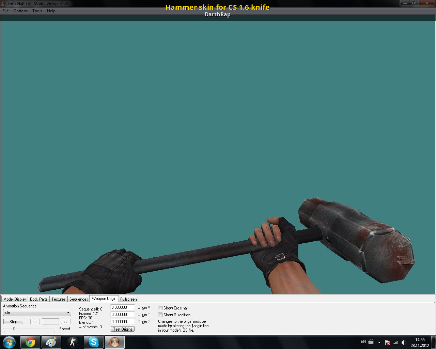Open the Windows Start menu
Viewport: 436px width, 349px height.
point(9,342)
